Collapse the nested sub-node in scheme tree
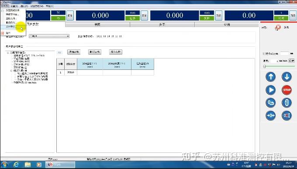This screenshot has height=169, width=297. (x=11, y=70)
